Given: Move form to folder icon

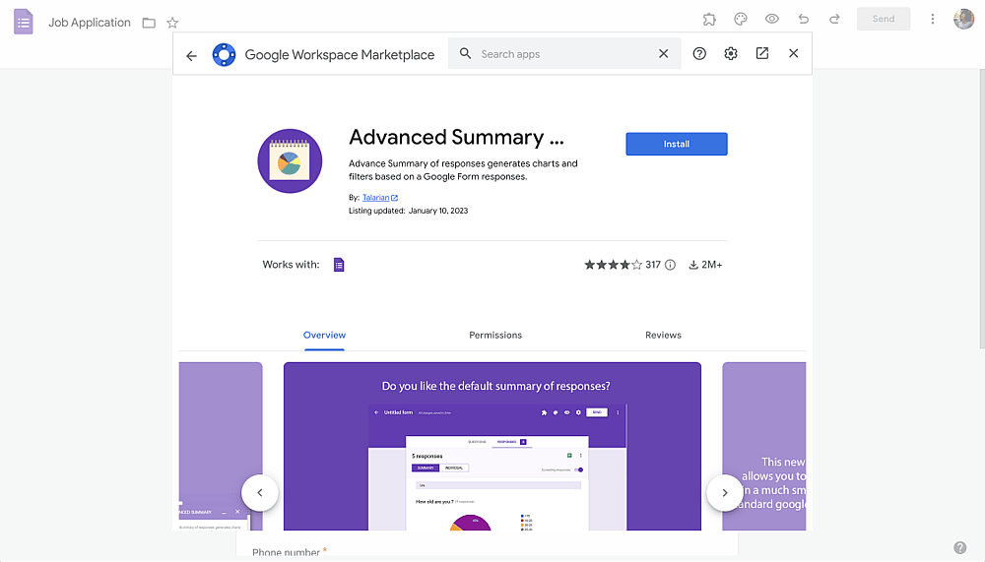Looking at the screenshot, I should (x=149, y=24).
